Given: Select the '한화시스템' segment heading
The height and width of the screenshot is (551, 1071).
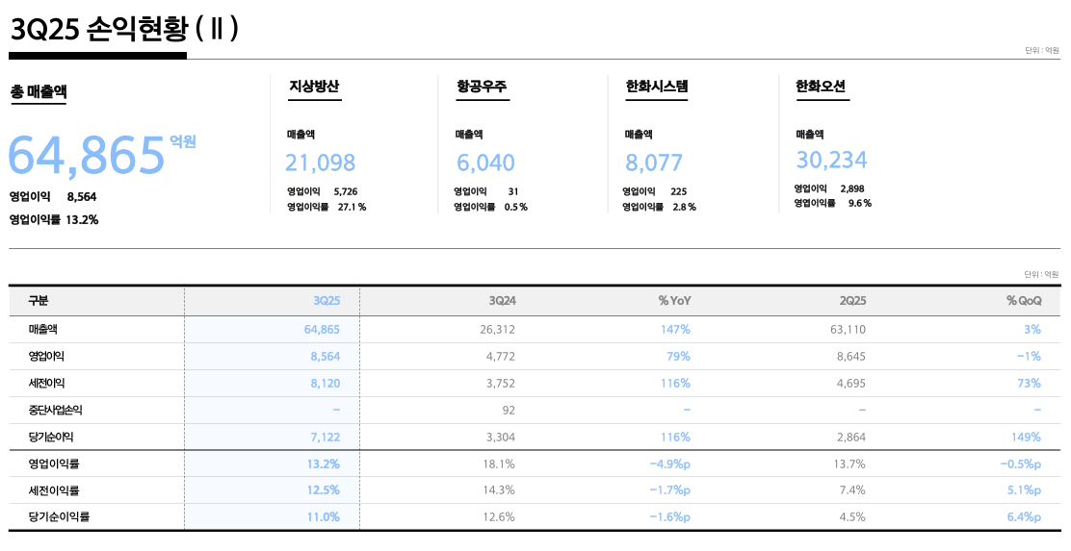Looking at the screenshot, I should pos(657,87).
